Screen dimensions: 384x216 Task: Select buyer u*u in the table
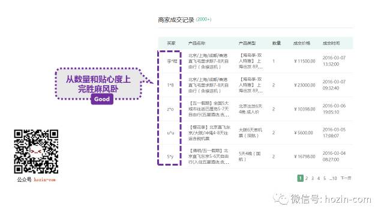tap(170, 133)
